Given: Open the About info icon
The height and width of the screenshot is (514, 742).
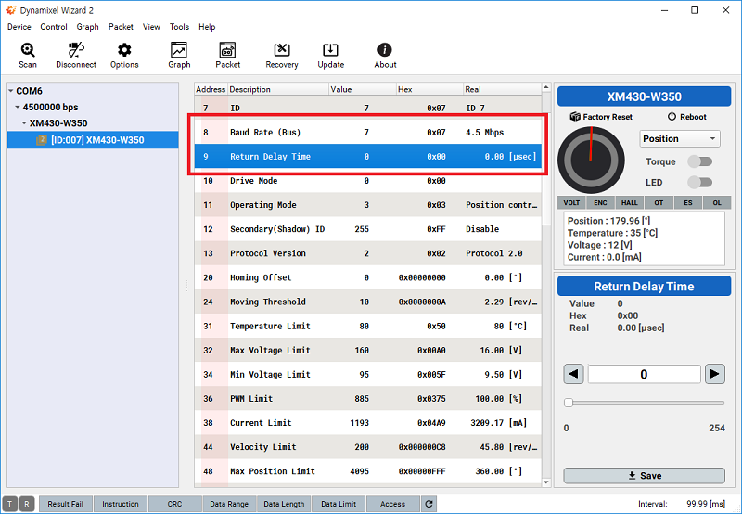Looking at the screenshot, I should [385, 56].
